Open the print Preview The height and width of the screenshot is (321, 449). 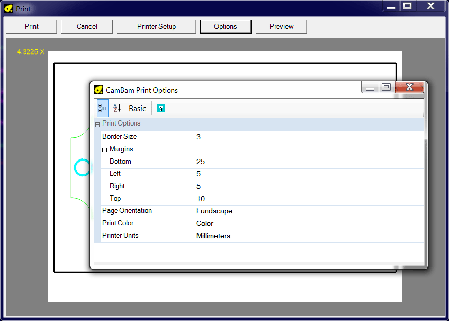(x=281, y=27)
